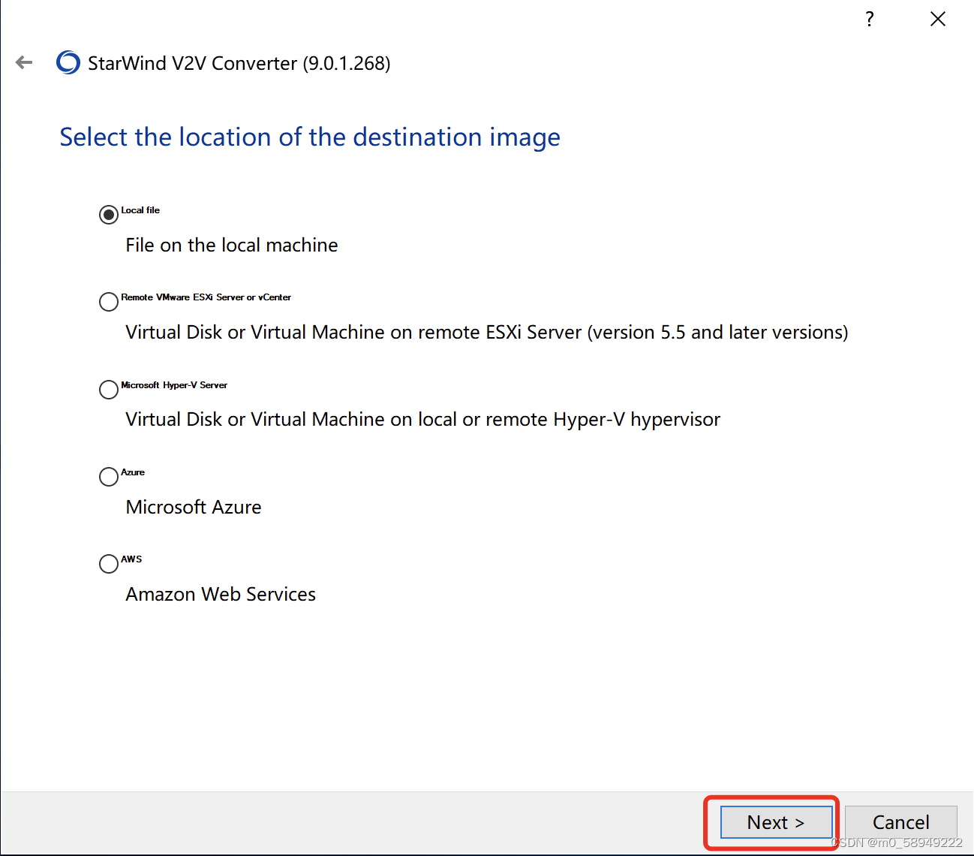Image resolution: width=974 pixels, height=856 pixels.
Task: Click 'File on the local machine' text
Action: pos(232,246)
